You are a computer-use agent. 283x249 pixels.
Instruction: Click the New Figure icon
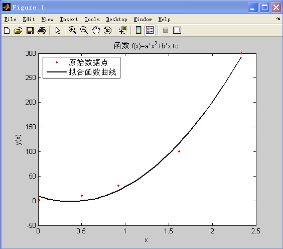click(x=7, y=30)
